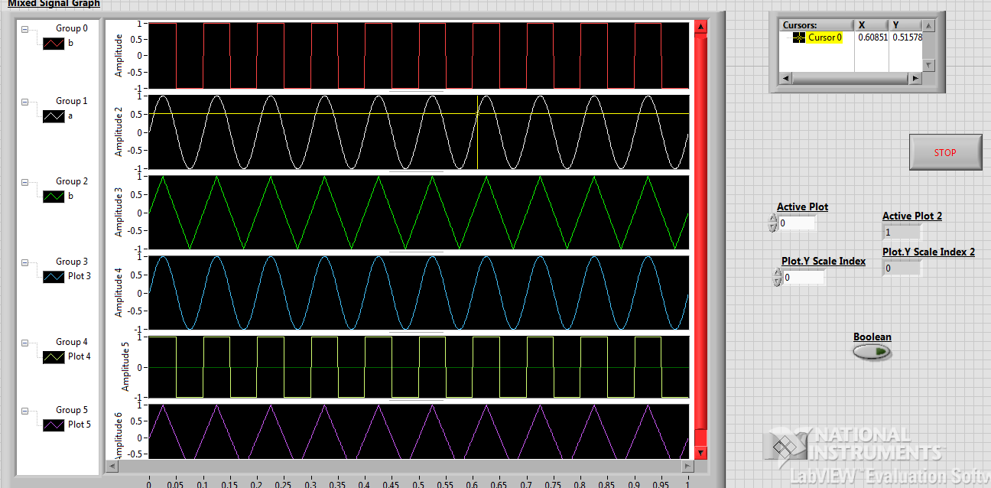Collapse the Group 4 tree node
This screenshot has width=991, height=488.
tap(25, 343)
